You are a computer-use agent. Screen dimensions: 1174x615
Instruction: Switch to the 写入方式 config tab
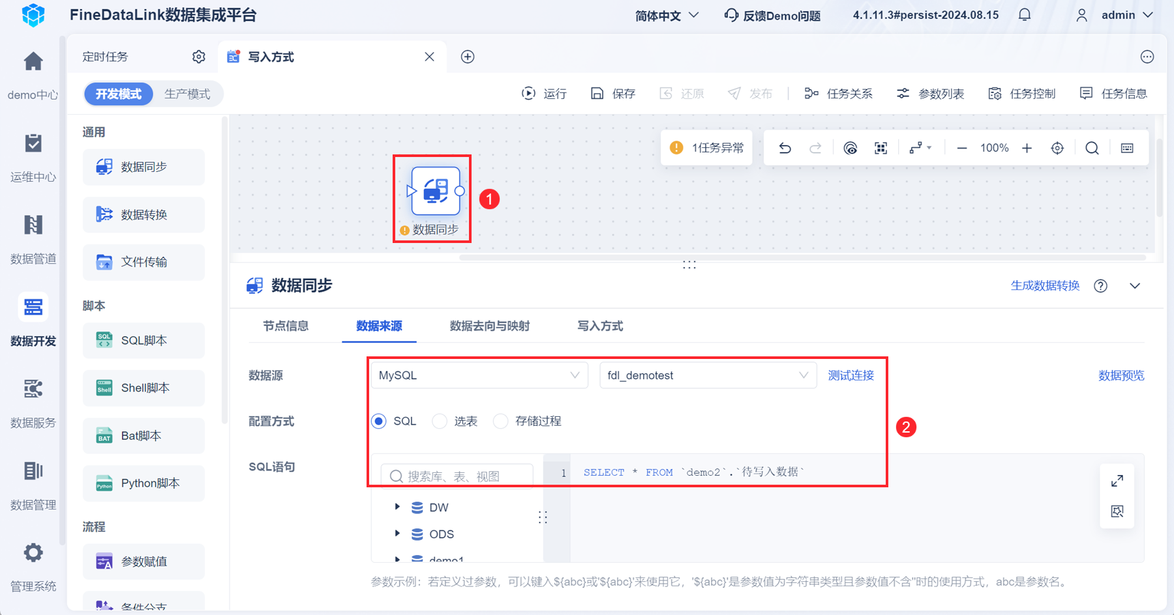(600, 326)
